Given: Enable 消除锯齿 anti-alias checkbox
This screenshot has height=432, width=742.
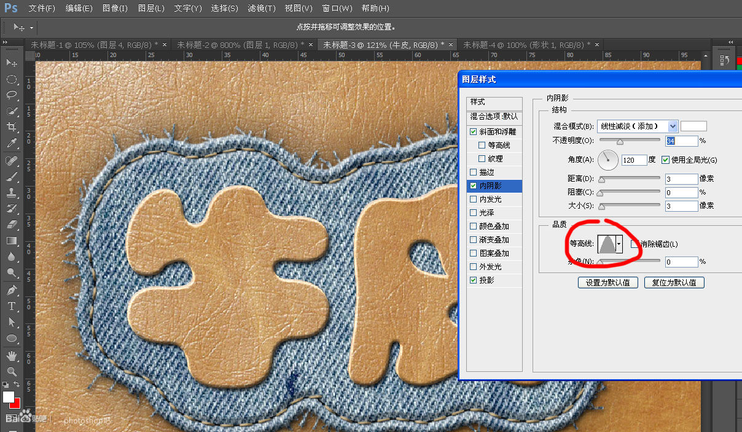Looking at the screenshot, I should 635,244.
